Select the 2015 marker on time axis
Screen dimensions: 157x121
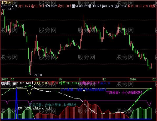pyautogui.click(x=5, y=79)
